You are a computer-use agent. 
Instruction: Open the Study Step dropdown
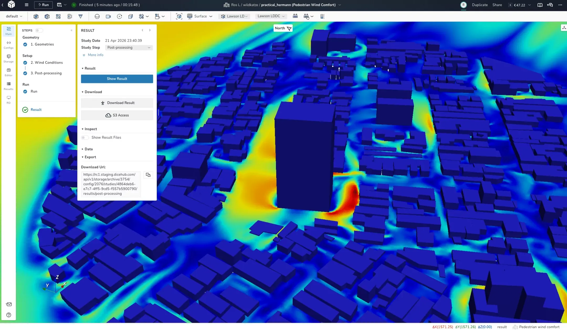tap(128, 47)
